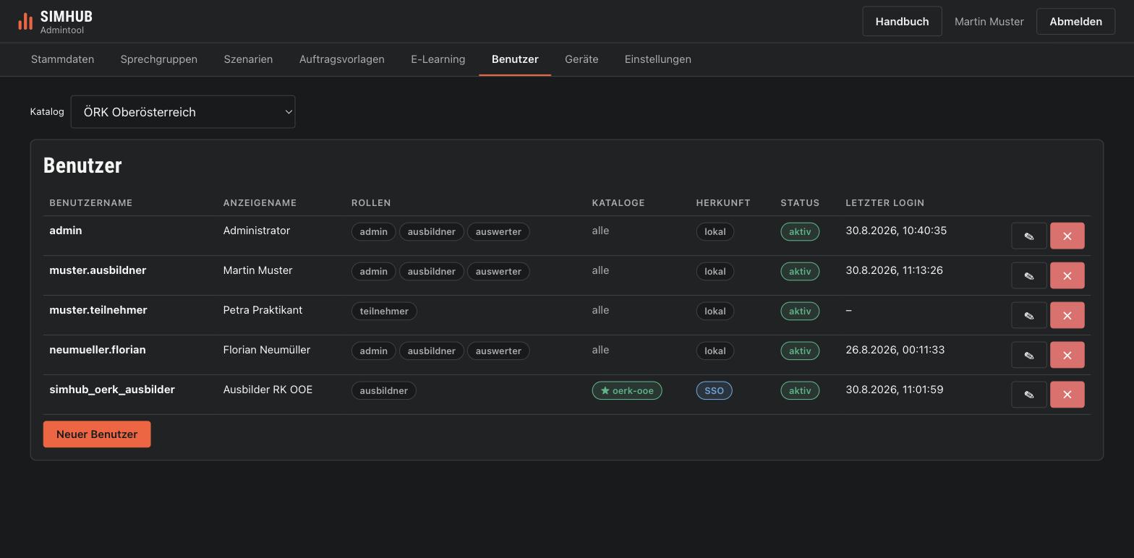Screen dimensions: 1134x558
Task: Click display name Ausbilder RK OOE
Action: [268, 390]
